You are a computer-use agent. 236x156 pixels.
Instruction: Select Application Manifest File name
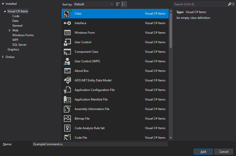click(91, 99)
